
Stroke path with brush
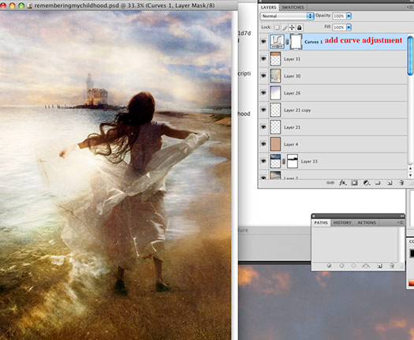(x=341, y=266)
